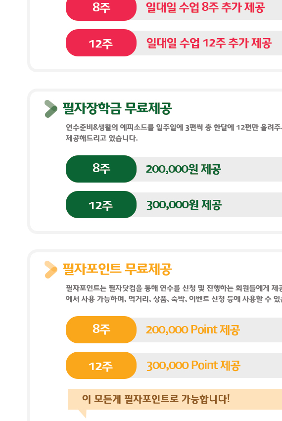
Task: Open the 필자장학금 무료제공 heading
Action: tap(117, 108)
